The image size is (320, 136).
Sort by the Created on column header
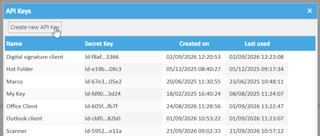(194, 43)
